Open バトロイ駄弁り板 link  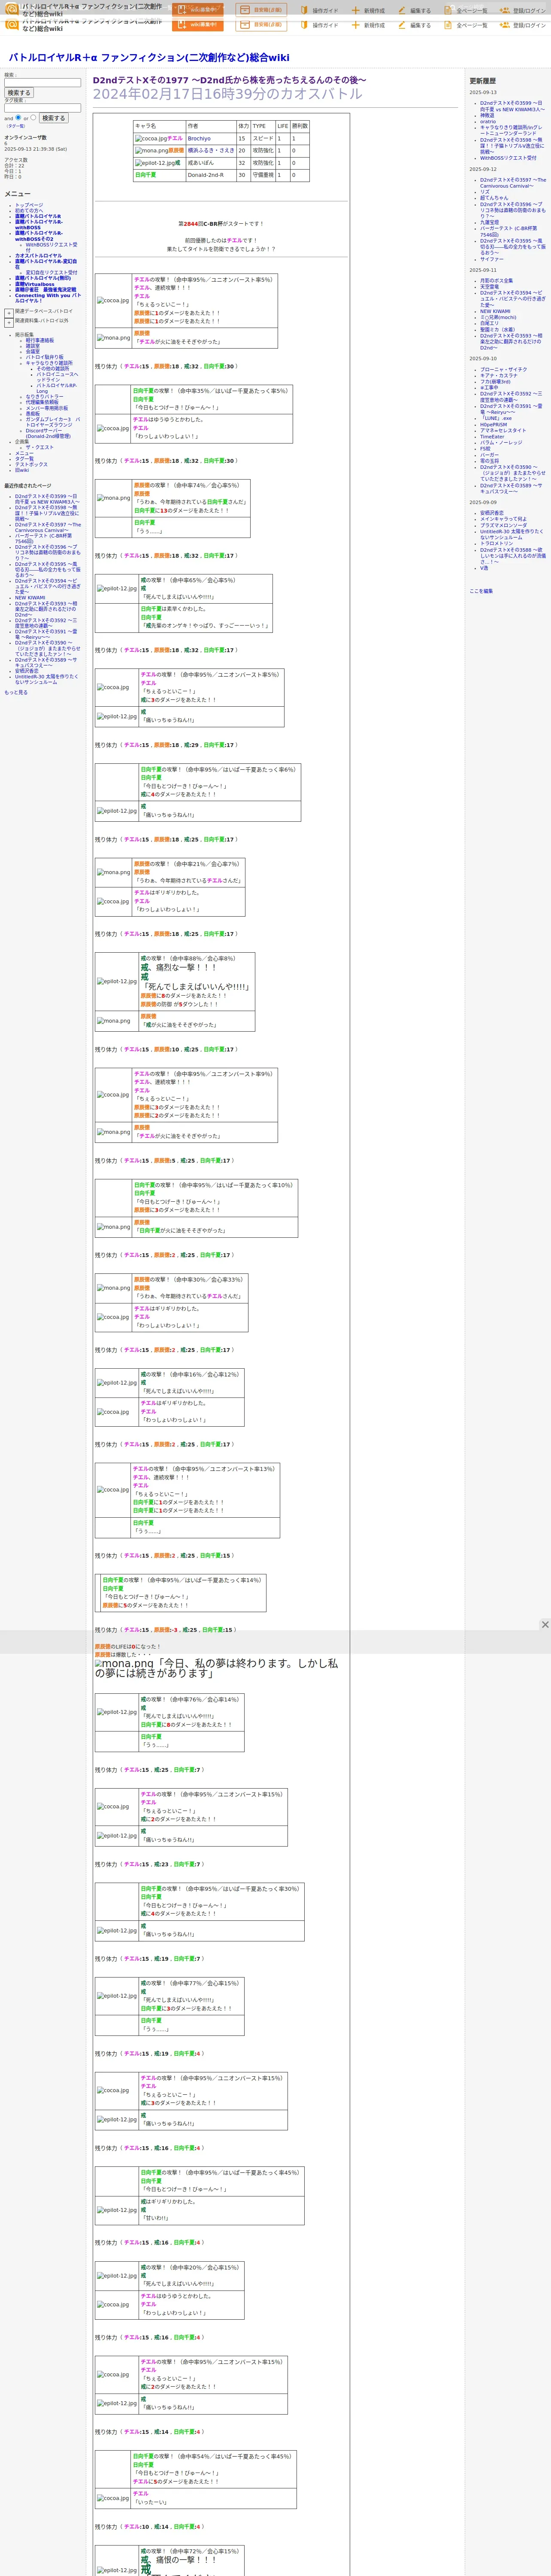point(44,357)
